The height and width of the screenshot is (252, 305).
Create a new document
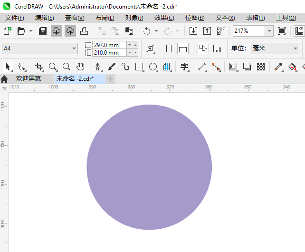pos(8,31)
